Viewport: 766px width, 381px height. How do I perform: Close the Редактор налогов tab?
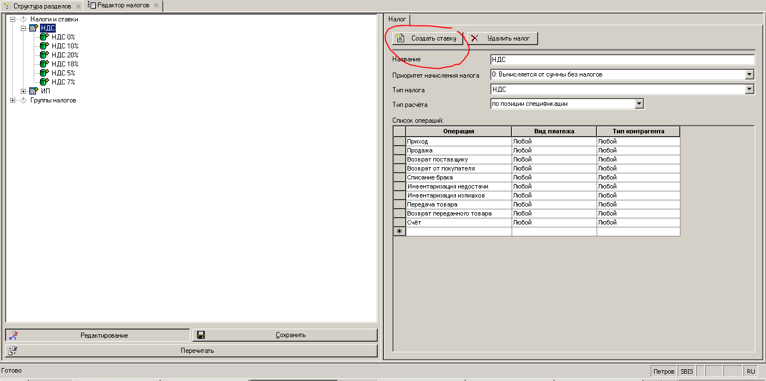[156, 6]
